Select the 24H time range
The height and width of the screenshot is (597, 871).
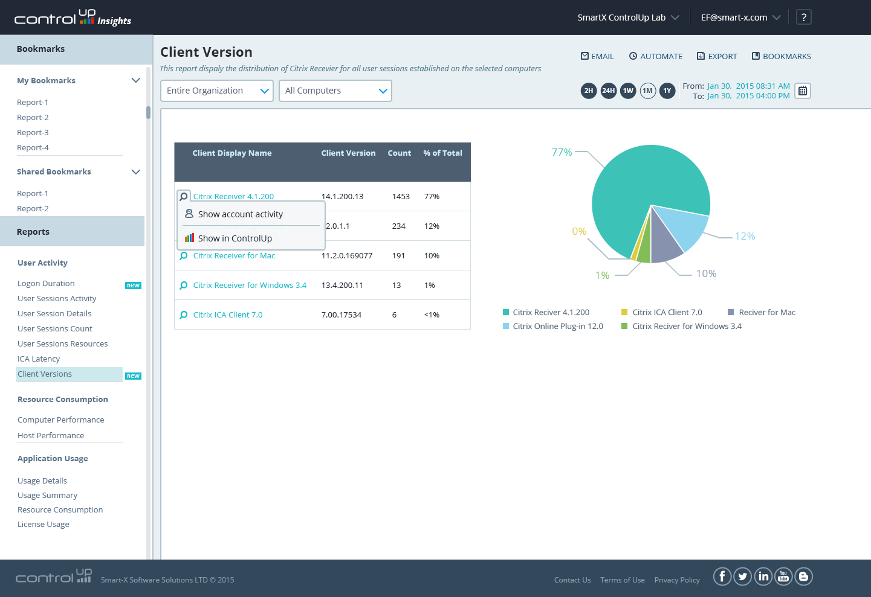pyautogui.click(x=609, y=91)
